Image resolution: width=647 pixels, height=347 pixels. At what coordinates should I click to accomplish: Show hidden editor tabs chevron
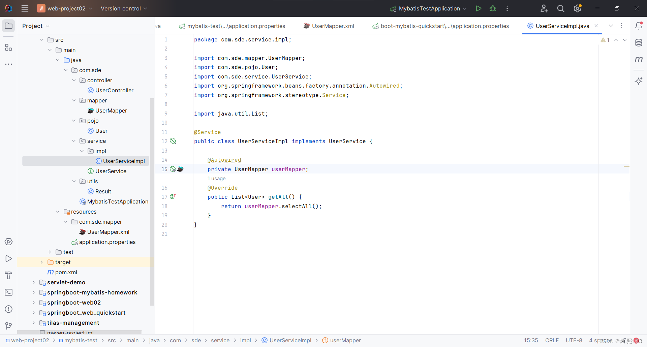[x=611, y=26]
